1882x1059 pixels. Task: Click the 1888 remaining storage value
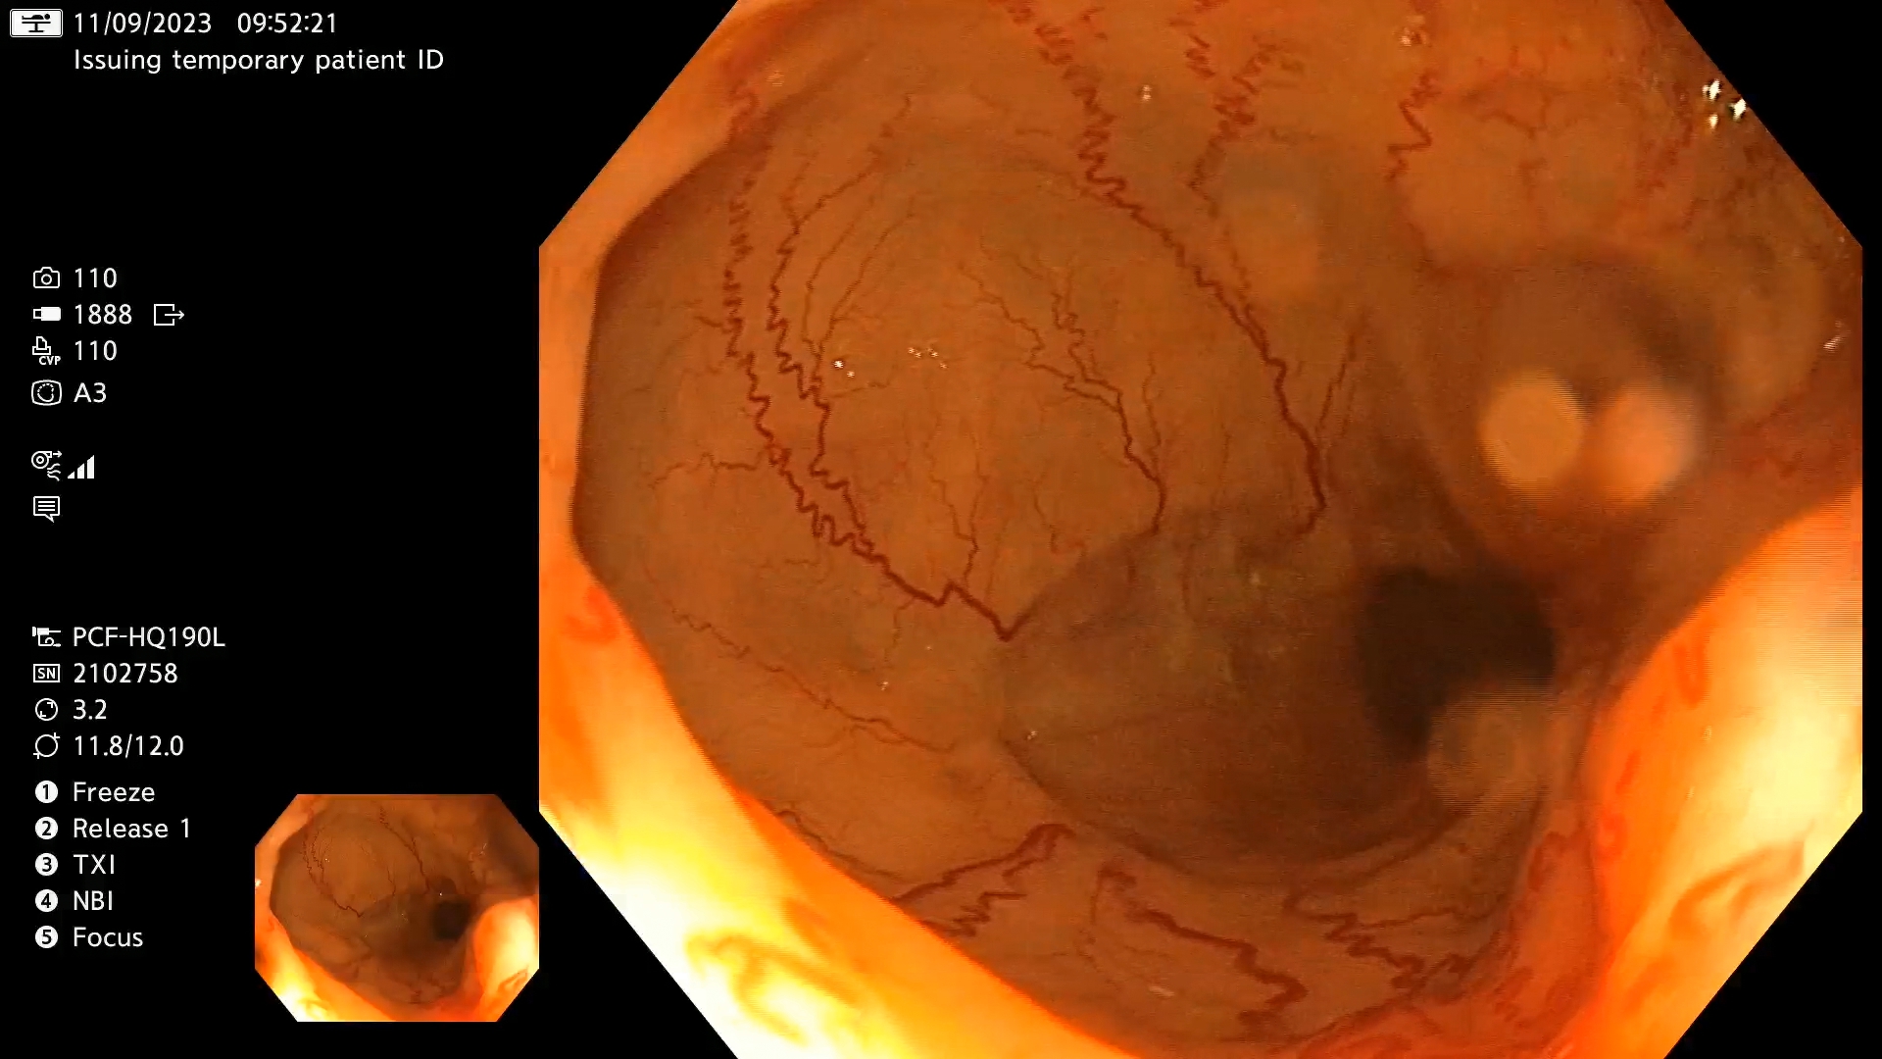coord(103,315)
